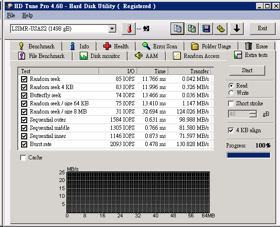Copy info to clipboard icon
Image resolution: width=280 pixels, height=227 pixels.
tap(177, 29)
